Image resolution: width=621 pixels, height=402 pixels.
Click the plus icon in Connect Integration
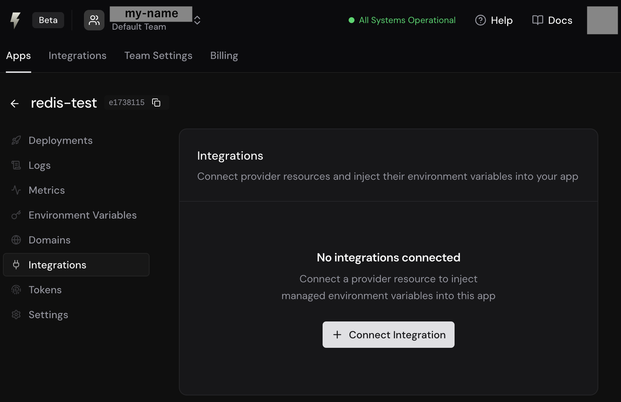click(x=337, y=335)
